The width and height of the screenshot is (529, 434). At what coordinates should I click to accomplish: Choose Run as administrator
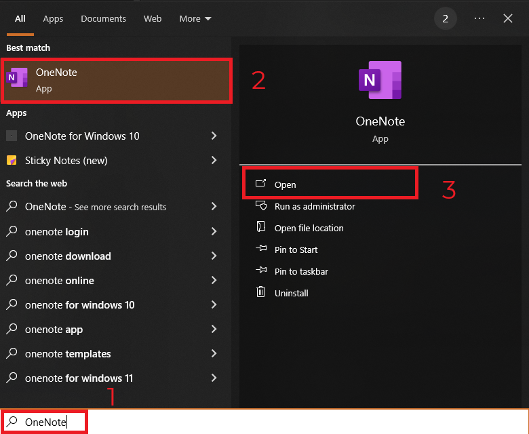[315, 206]
